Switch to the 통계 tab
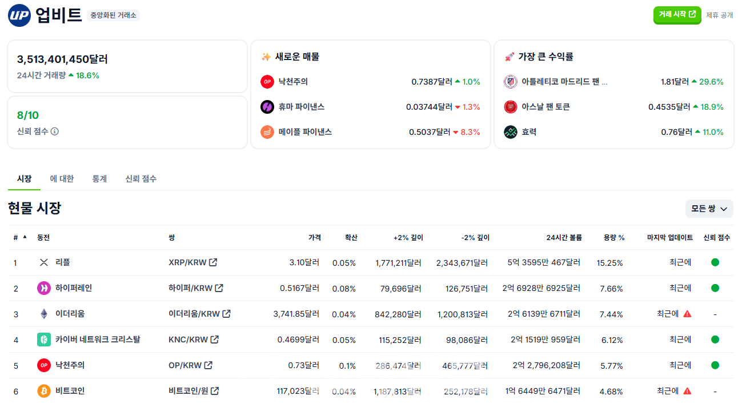The height and width of the screenshot is (403, 738). tap(100, 178)
